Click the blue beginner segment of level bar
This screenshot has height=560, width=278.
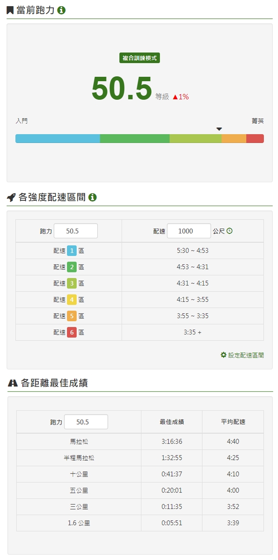(57, 139)
